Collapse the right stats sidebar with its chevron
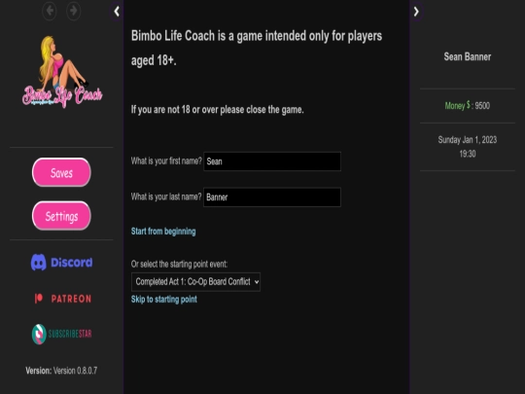 416,12
